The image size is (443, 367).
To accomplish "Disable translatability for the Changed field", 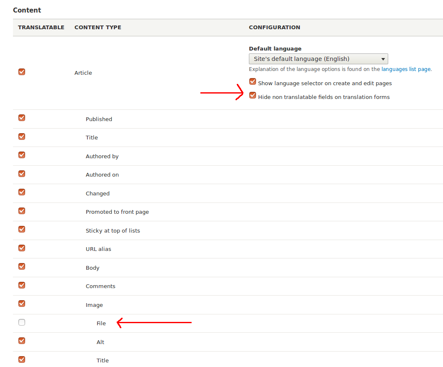I will pos(21,192).
